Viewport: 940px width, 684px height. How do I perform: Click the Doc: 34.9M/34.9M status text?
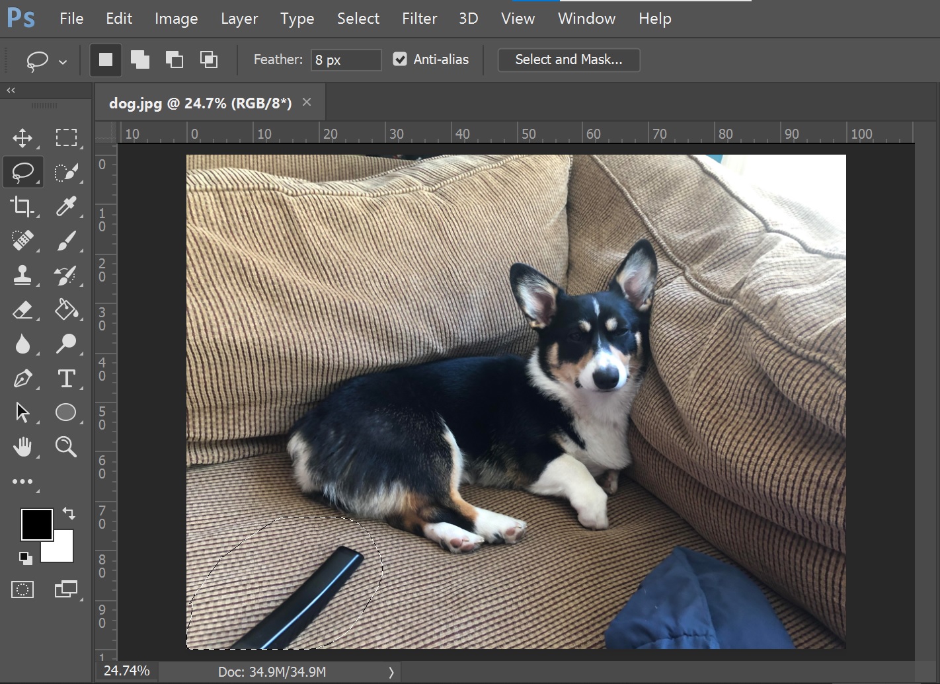point(272,672)
